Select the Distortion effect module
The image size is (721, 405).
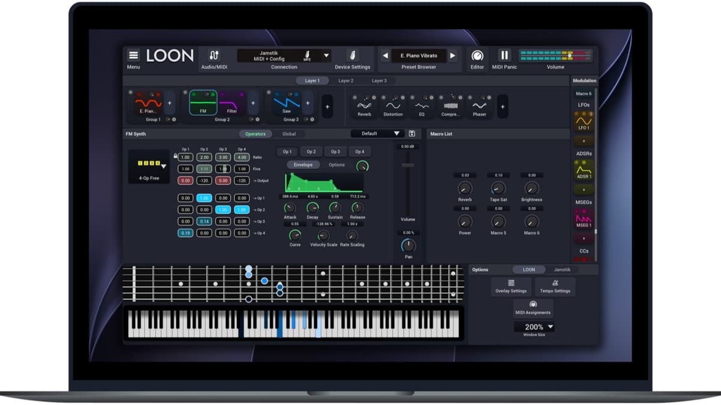393,106
